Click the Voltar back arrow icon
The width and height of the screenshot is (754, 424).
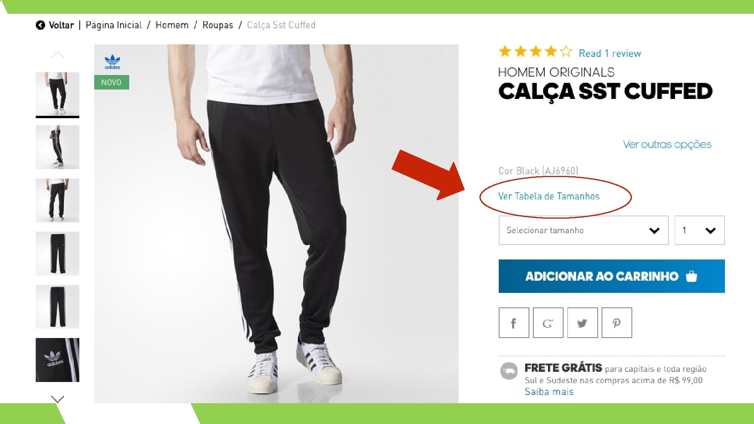[40, 25]
